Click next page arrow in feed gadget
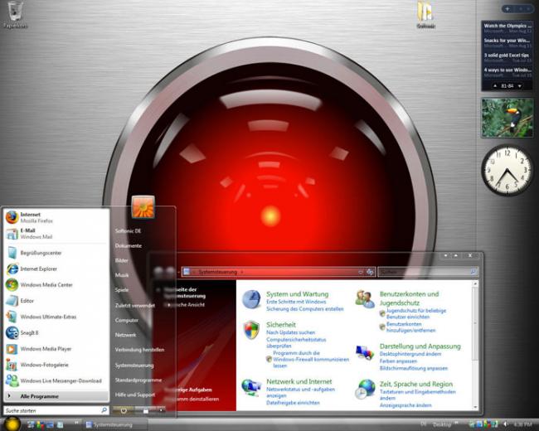 (x=520, y=86)
